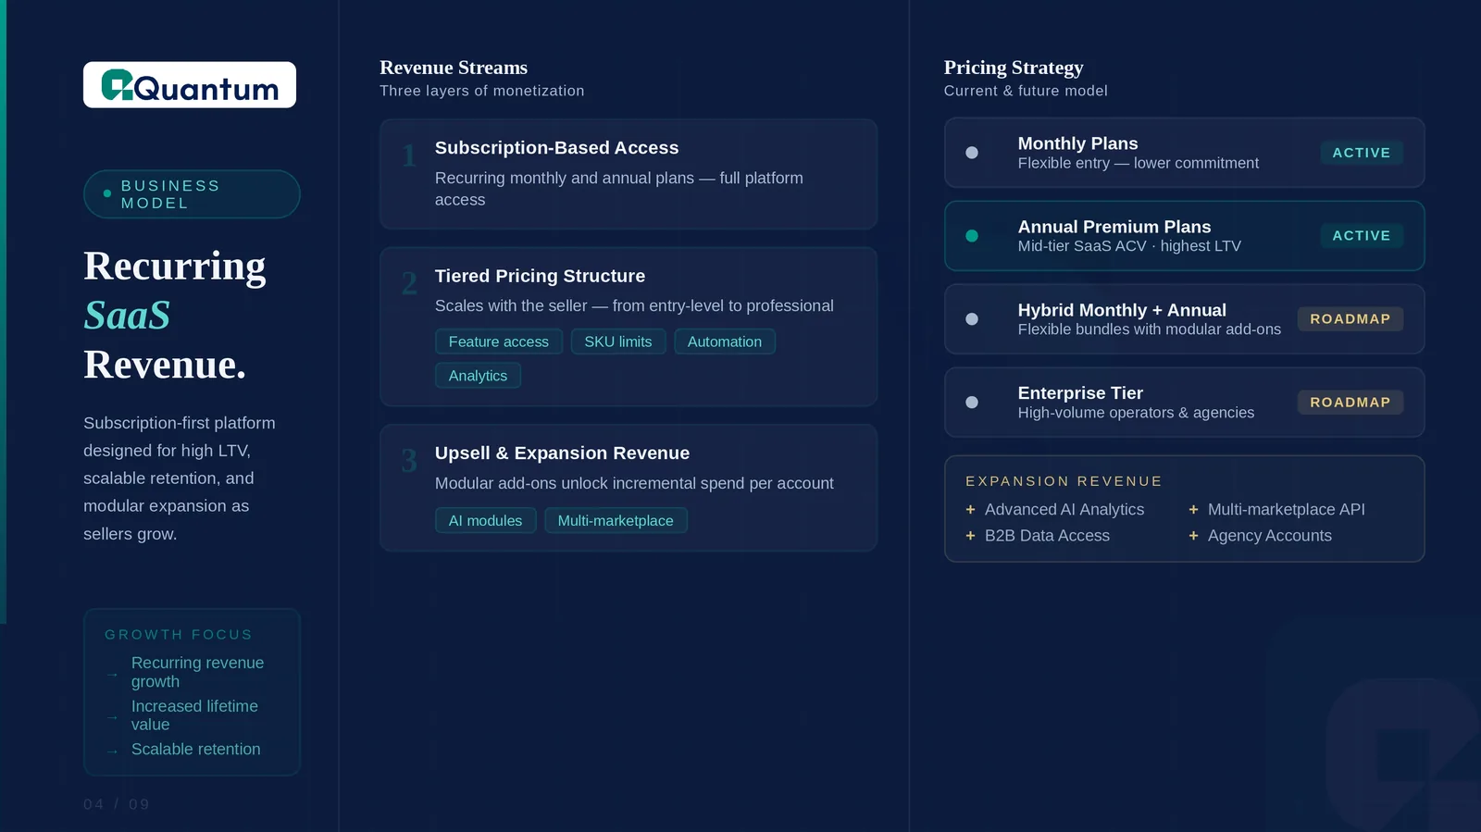Viewport: 1481px width, 832px height.
Task: Click plus icon beside B2B Data Access
Action: coord(970,536)
